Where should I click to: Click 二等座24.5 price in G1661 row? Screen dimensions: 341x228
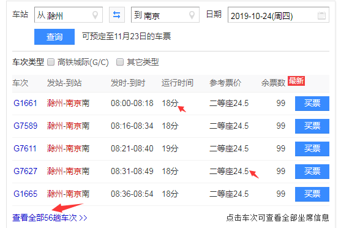coord(229,103)
